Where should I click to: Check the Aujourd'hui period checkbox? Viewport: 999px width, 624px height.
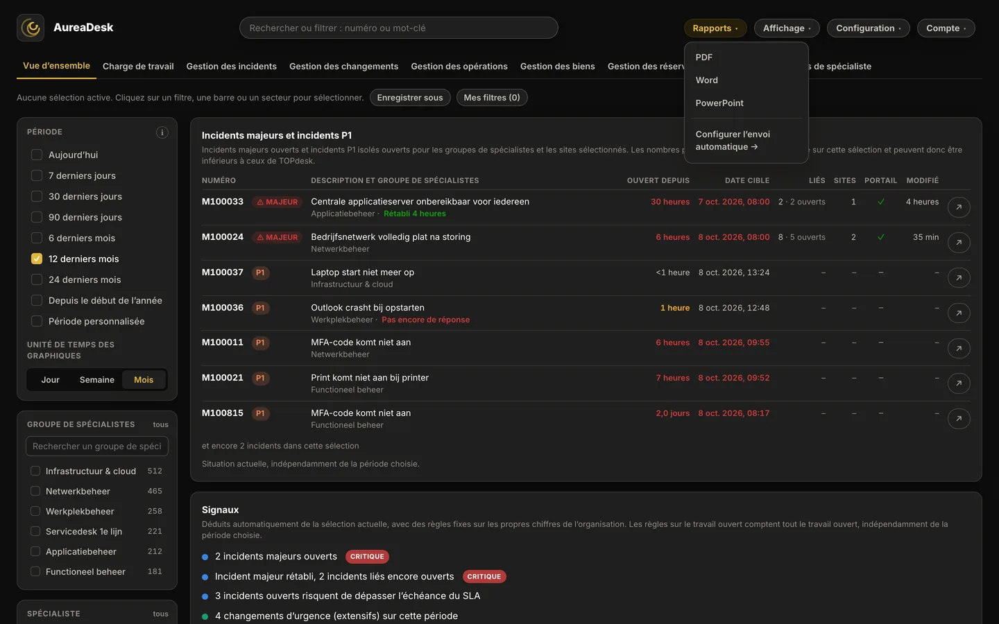pos(37,155)
